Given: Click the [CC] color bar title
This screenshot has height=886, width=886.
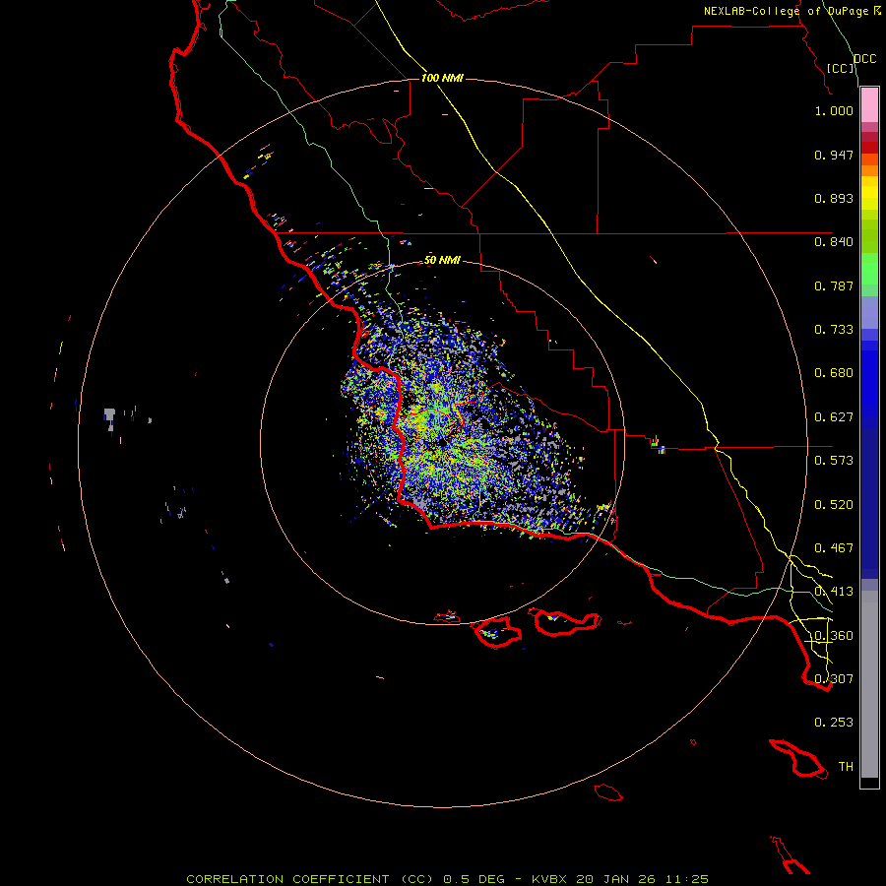Looking at the screenshot, I should (x=841, y=68).
